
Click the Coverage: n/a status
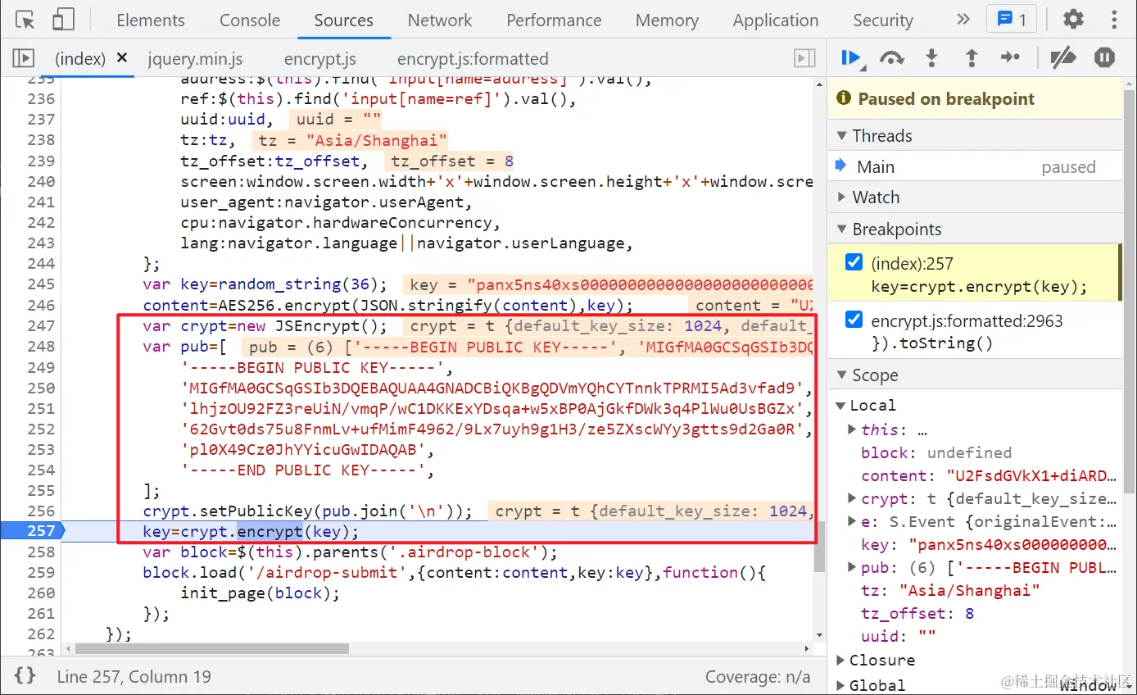click(758, 677)
